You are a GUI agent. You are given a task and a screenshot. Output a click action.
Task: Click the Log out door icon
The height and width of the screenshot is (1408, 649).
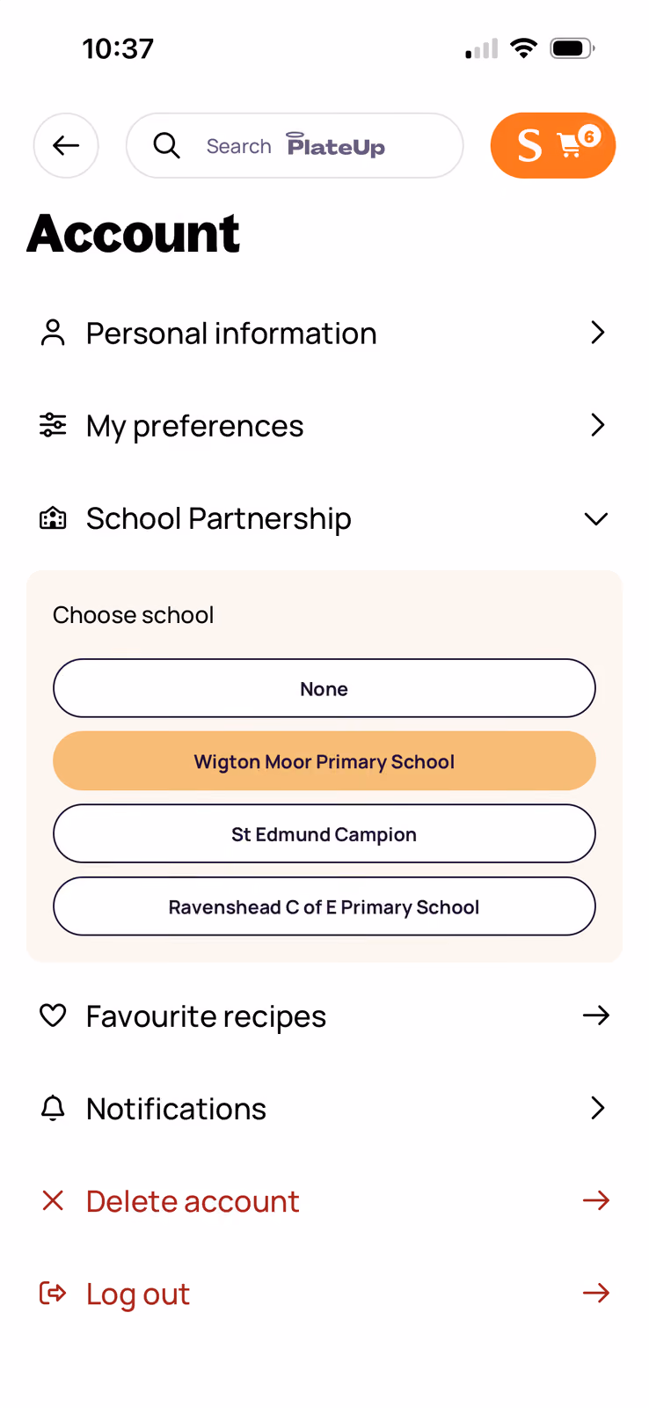pyautogui.click(x=53, y=1293)
